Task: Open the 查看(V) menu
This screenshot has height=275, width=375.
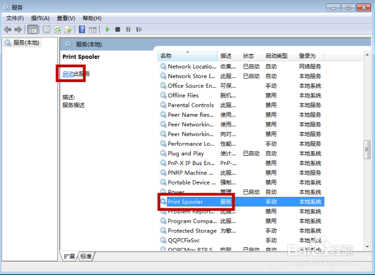Action: 66,18
